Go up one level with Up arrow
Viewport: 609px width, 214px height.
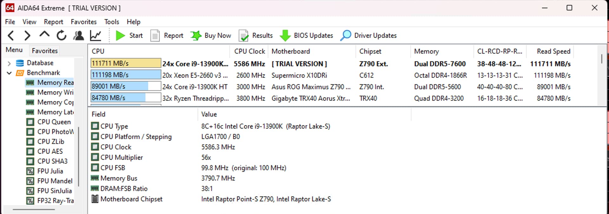[x=44, y=35]
